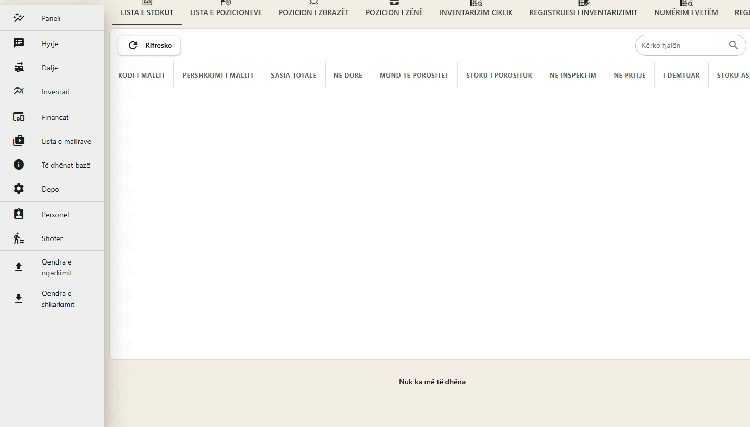Open the Inventarizim Ciklik tab
Image resolution: width=750 pixels, height=427 pixels.
476,12
